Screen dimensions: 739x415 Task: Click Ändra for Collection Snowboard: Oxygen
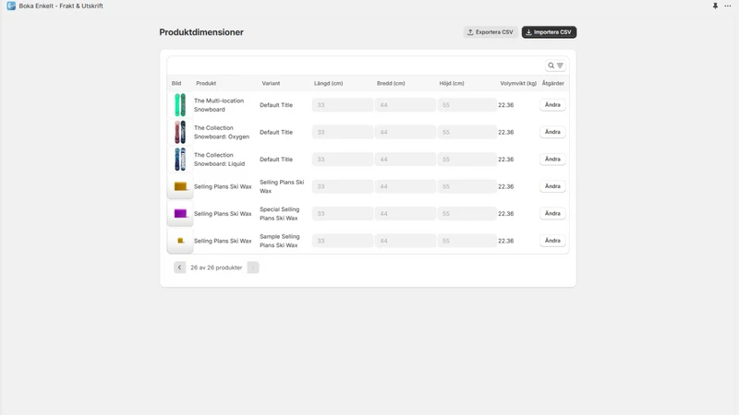pos(552,132)
